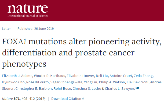Select author Wouter R. Karthaus
This screenshot has width=164, height=102.
[x=49, y=76]
